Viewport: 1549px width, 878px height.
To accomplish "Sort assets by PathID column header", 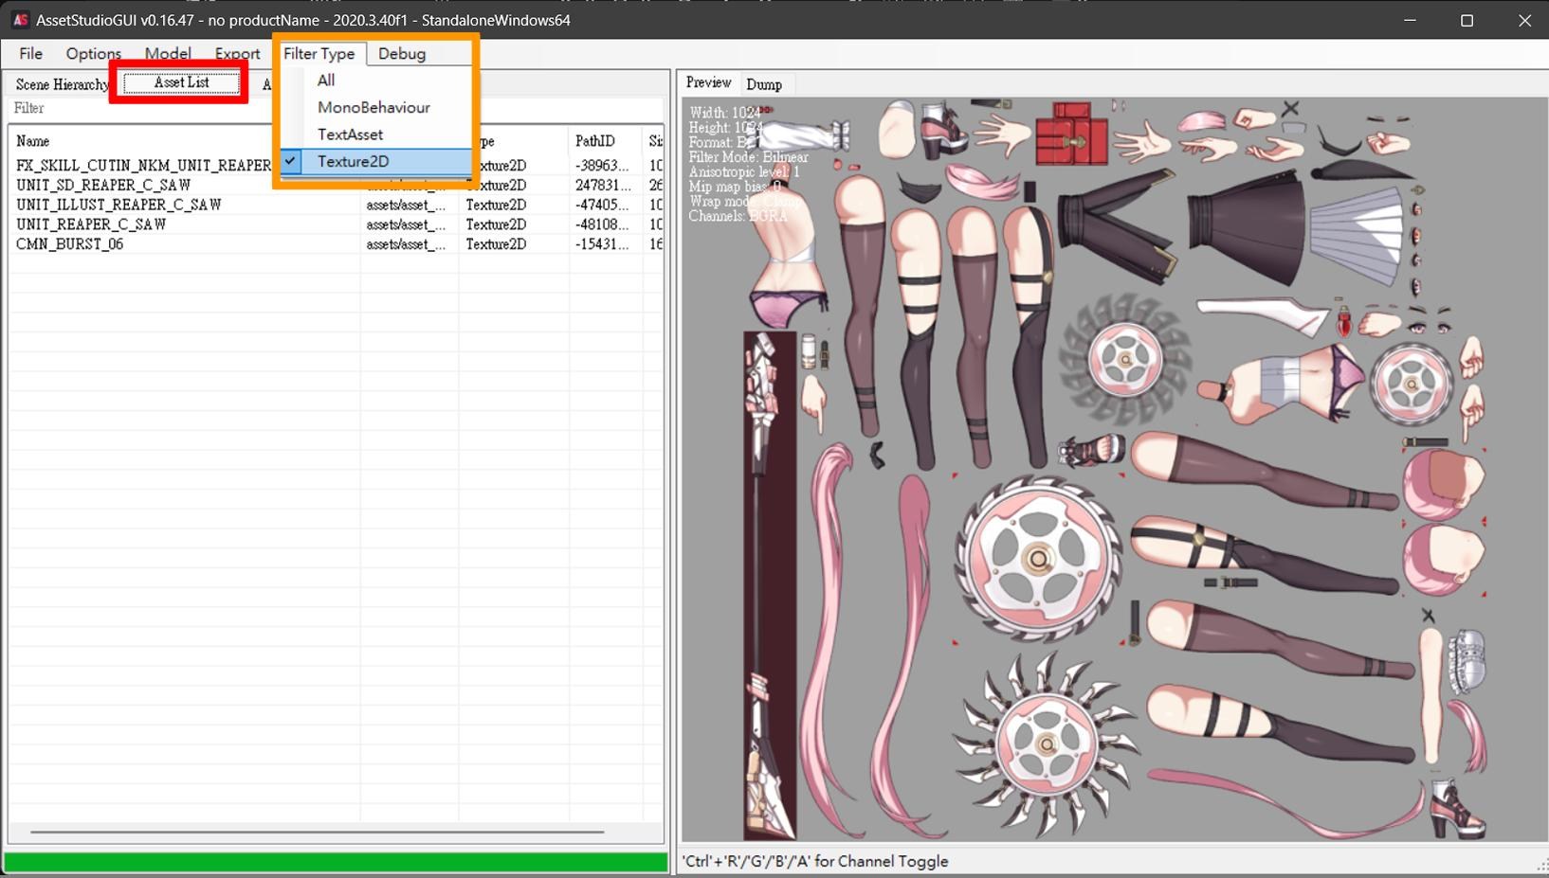I will point(595,141).
